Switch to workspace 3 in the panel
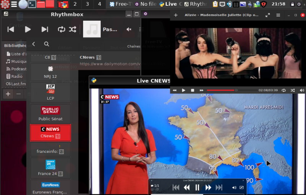The image size is (306, 195). tap(87, 4)
